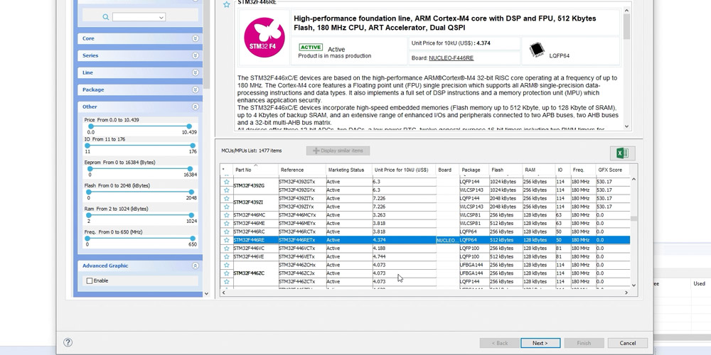Star the STM32F446VETx row
Screen dimensions: 711x355
point(227,257)
